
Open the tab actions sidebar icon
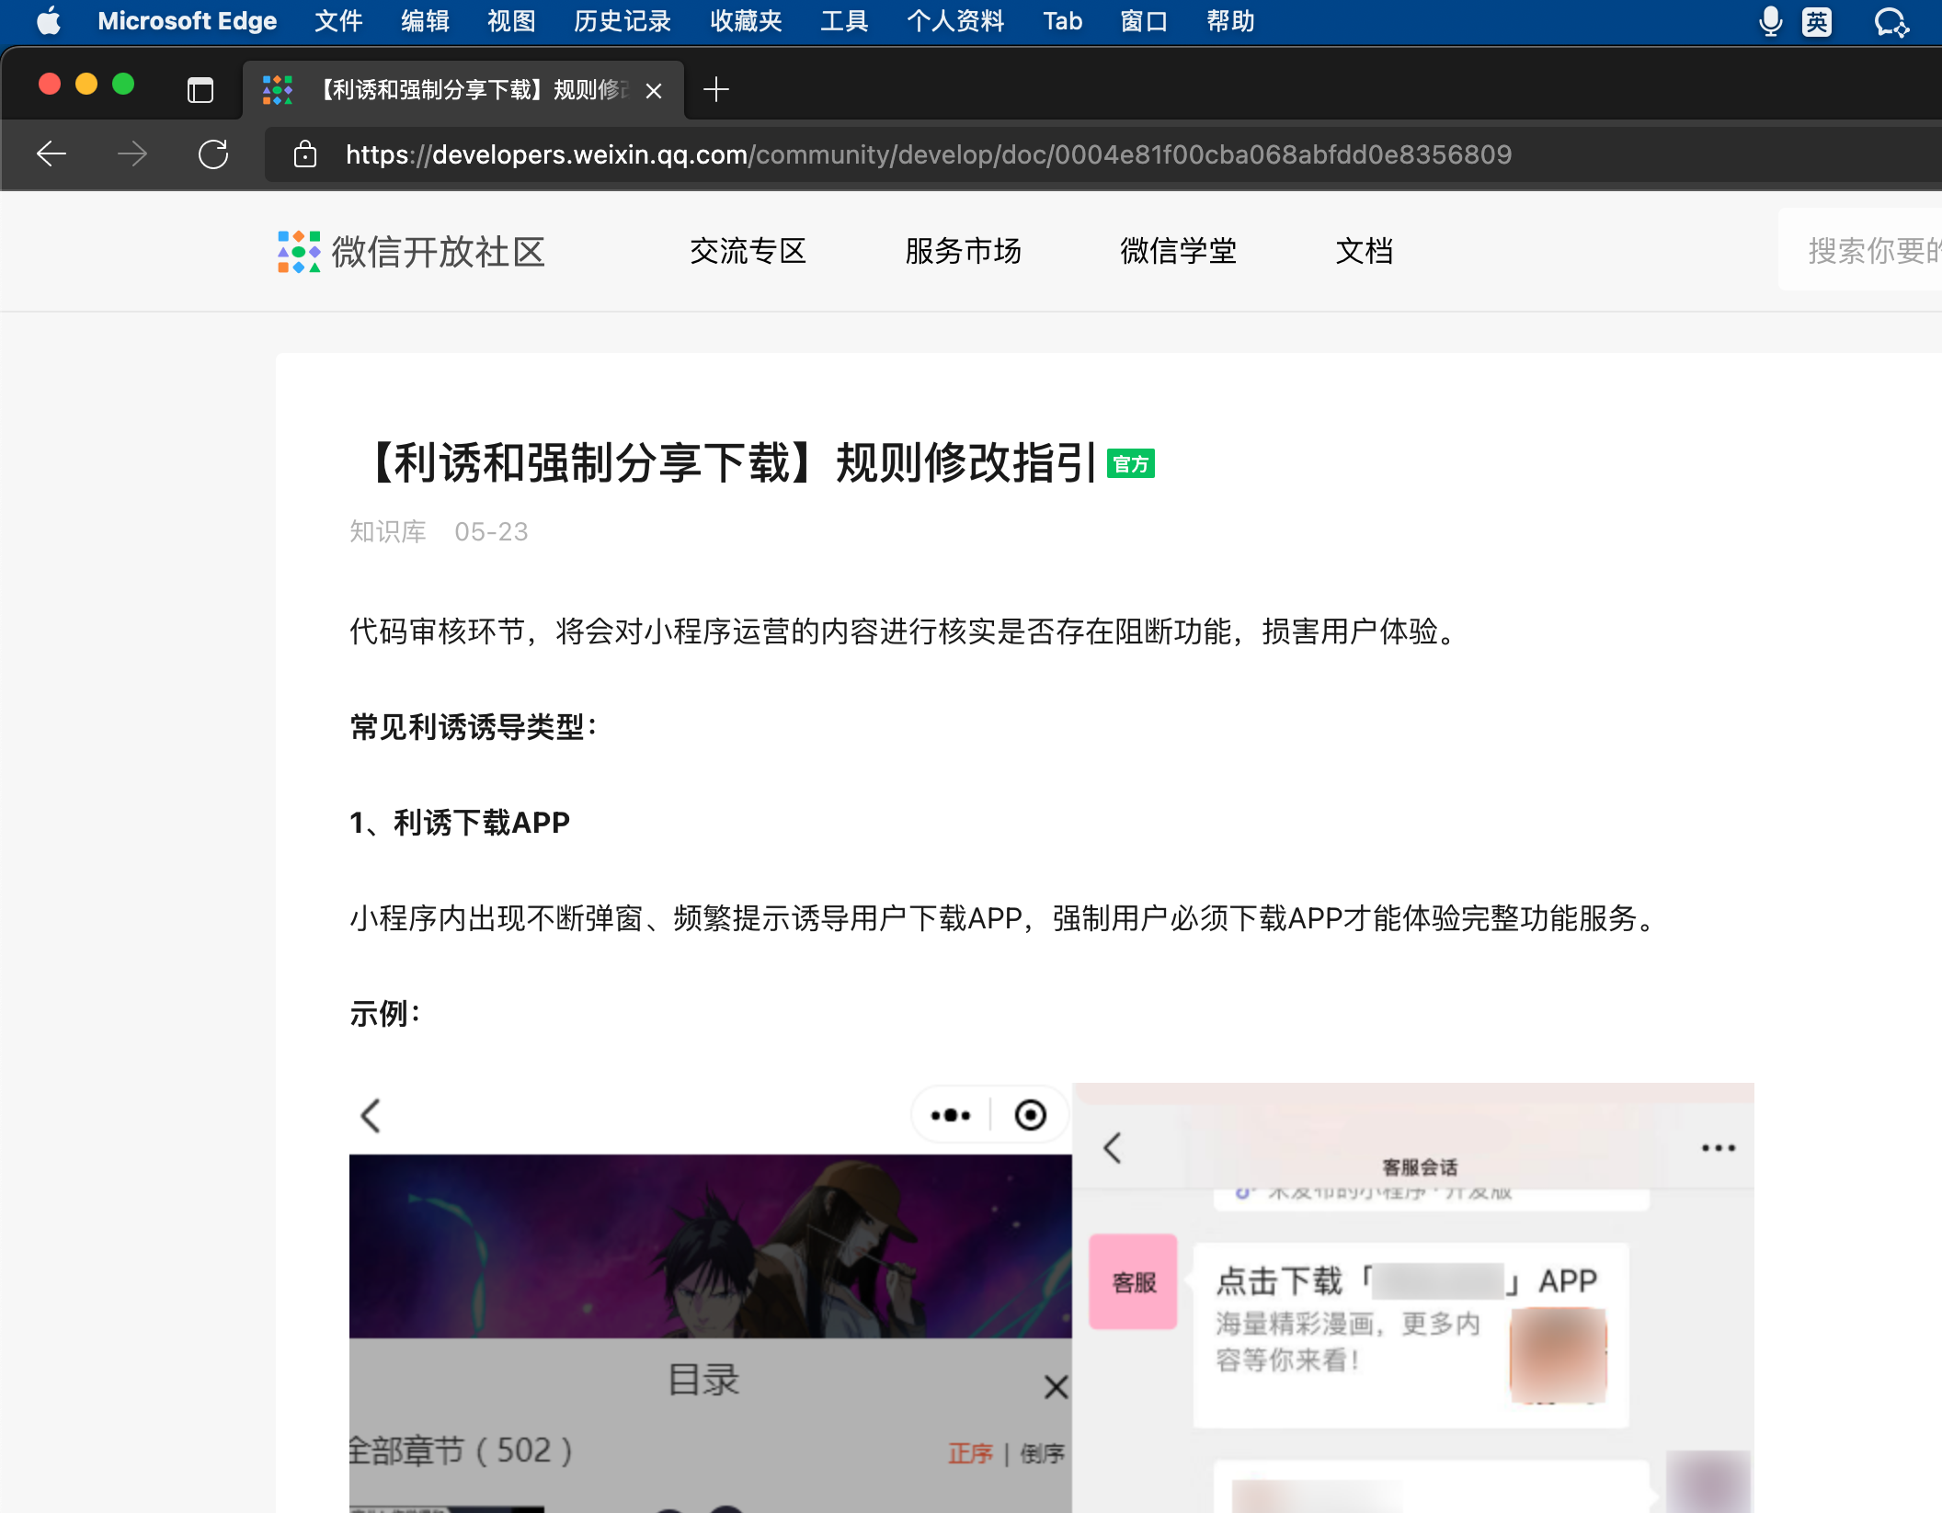click(200, 90)
